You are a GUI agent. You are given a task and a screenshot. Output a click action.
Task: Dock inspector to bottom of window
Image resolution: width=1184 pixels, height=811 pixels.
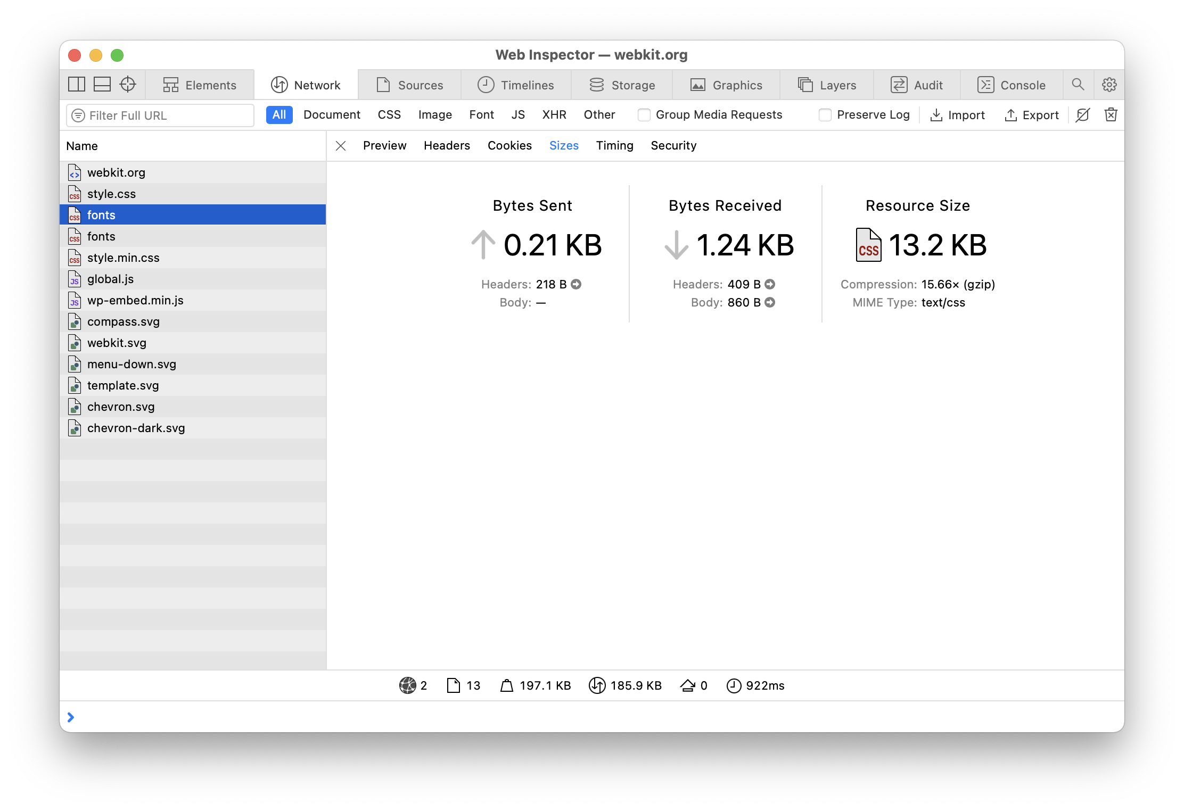tap(102, 85)
